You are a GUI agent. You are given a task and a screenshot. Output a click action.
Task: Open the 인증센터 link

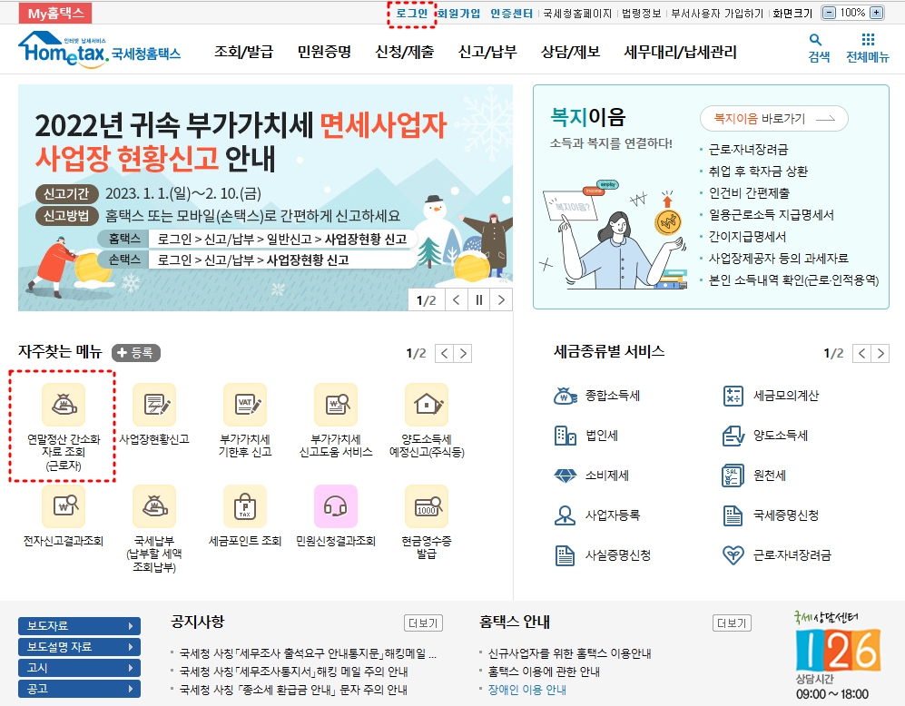pos(512,14)
